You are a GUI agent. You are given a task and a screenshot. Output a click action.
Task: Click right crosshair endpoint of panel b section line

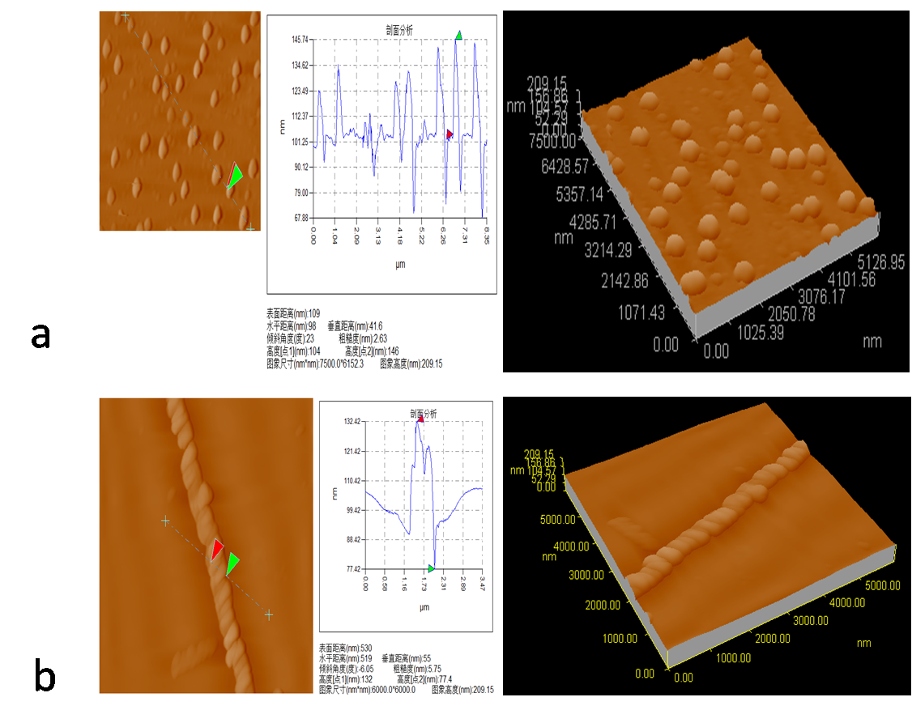tap(269, 615)
